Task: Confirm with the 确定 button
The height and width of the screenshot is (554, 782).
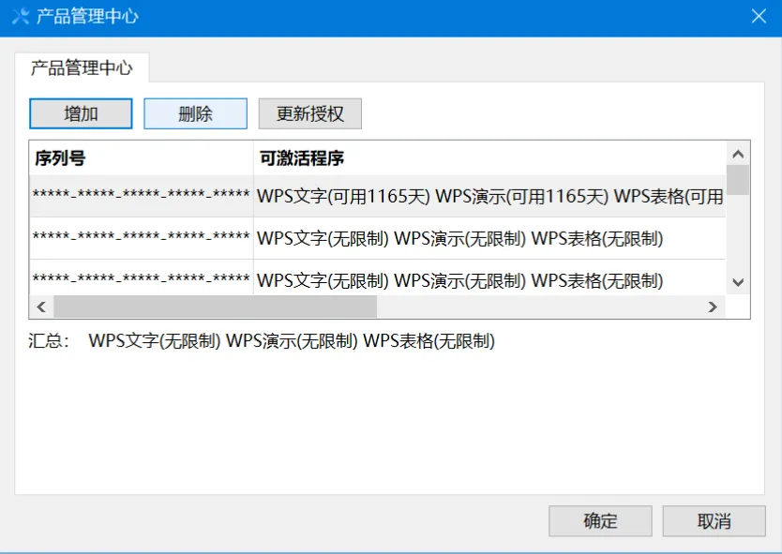Action: (x=600, y=521)
